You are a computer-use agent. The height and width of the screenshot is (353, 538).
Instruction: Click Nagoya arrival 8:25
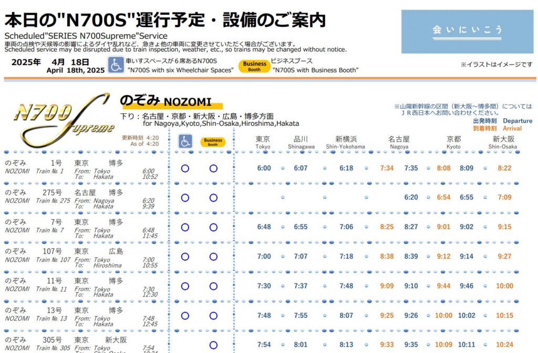[x=387, y=227]
